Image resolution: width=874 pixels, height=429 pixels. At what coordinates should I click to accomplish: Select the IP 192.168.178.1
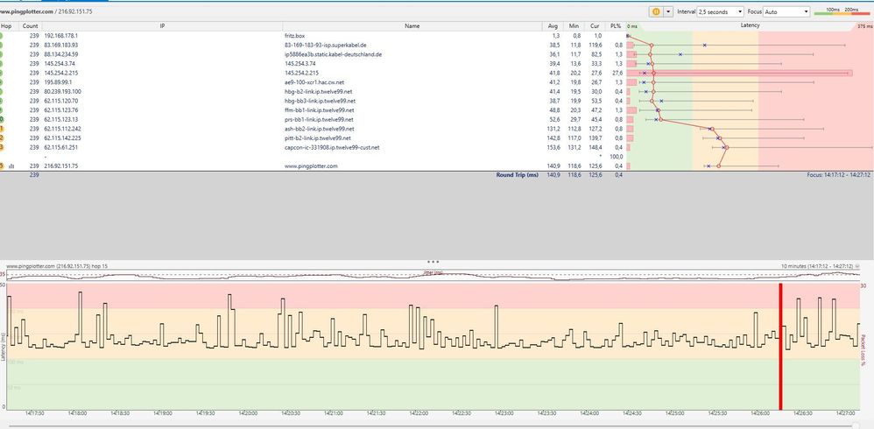point(60,36)
